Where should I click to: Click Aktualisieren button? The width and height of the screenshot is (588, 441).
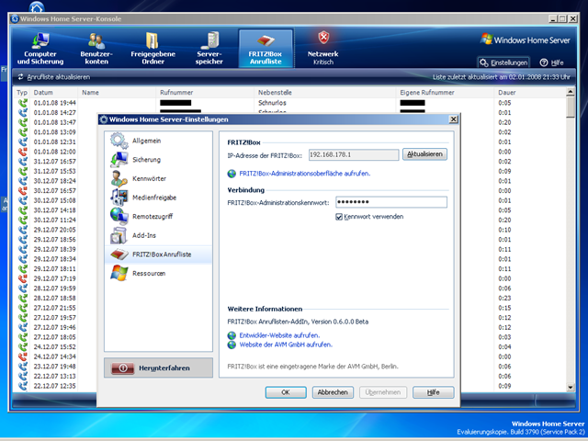pyautogui.click(x=424, y=154)
